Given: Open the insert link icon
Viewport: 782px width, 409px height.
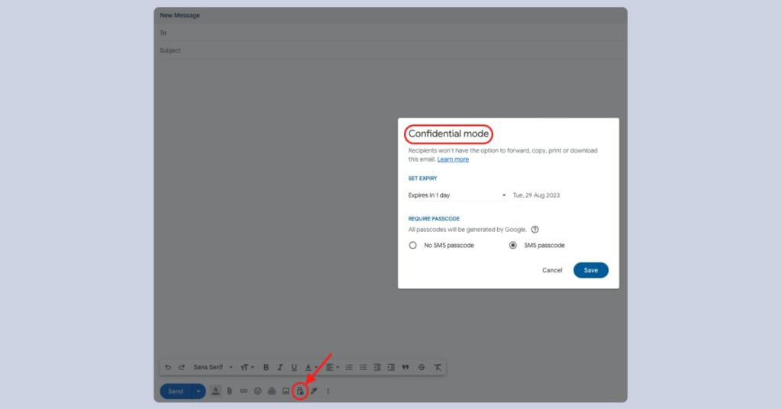Looking at the screenshot, I should coord(244,391).
